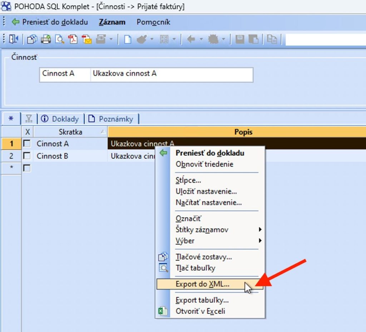This screenshot has width=366, height=332.
Task: Click the Preniesť do dokladu menu bar button
Action: point(50,22)
